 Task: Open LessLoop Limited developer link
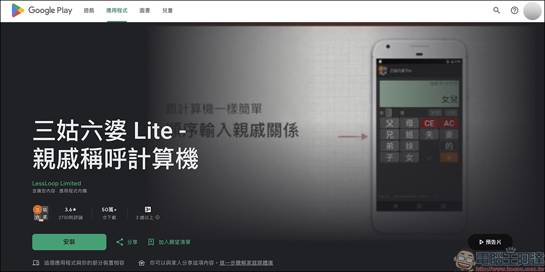click(x=57, y=183)
